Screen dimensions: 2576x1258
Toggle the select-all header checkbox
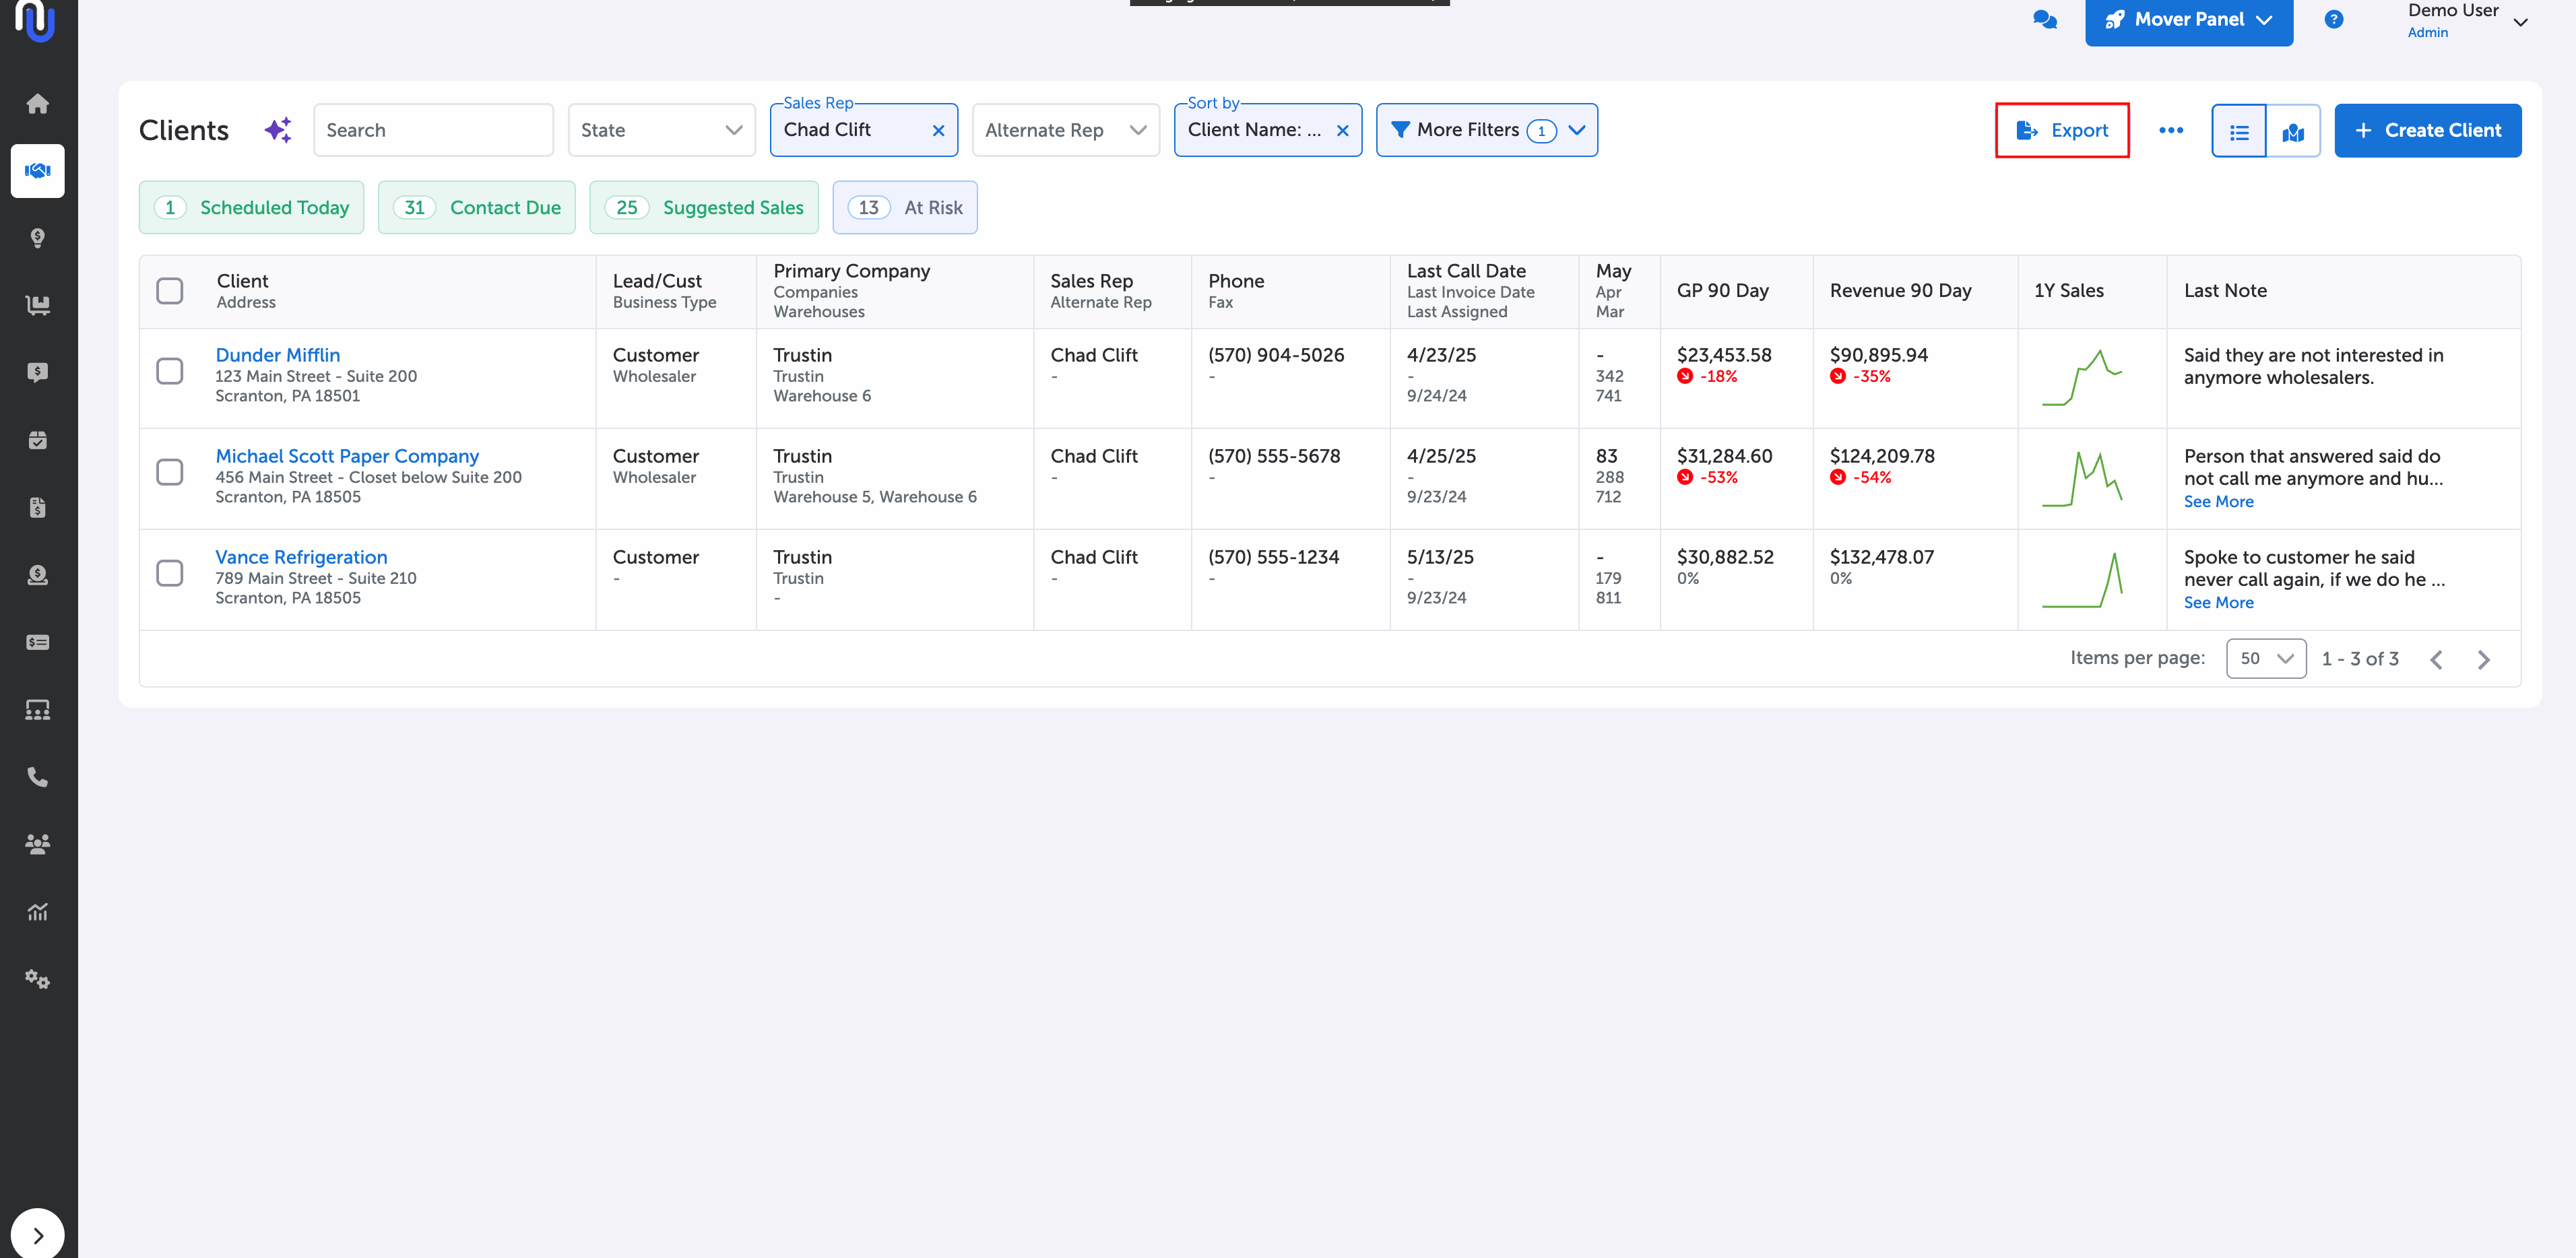tap(169, 290)
